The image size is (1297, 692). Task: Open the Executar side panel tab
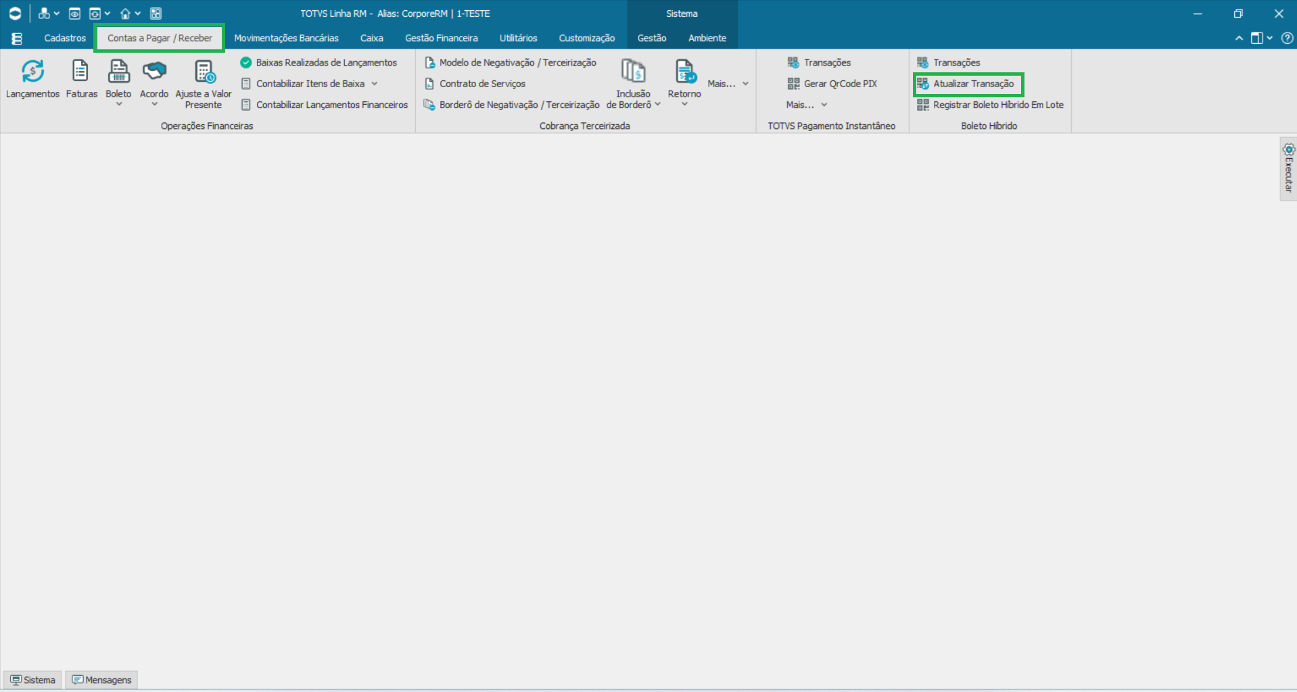coord(1288,169)
